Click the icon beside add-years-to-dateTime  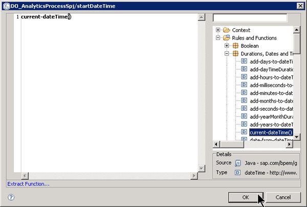pos(244,124)
